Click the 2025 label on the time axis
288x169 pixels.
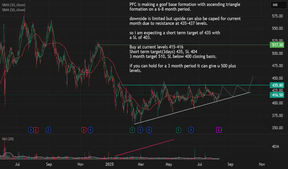point(109,164)
